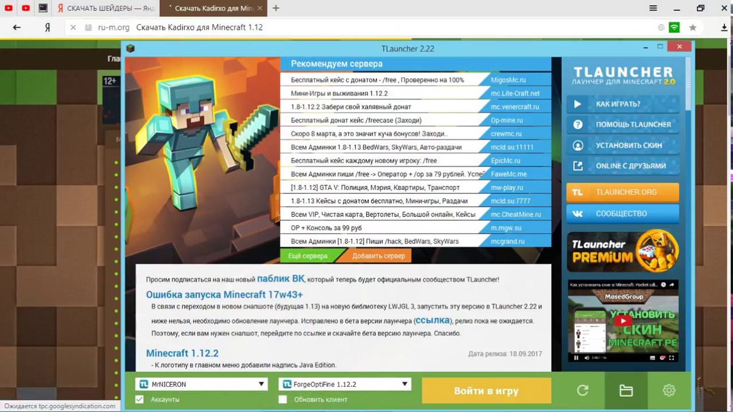
Task: Select mc.Lite-Craft.net server
Action: (416, 93)
